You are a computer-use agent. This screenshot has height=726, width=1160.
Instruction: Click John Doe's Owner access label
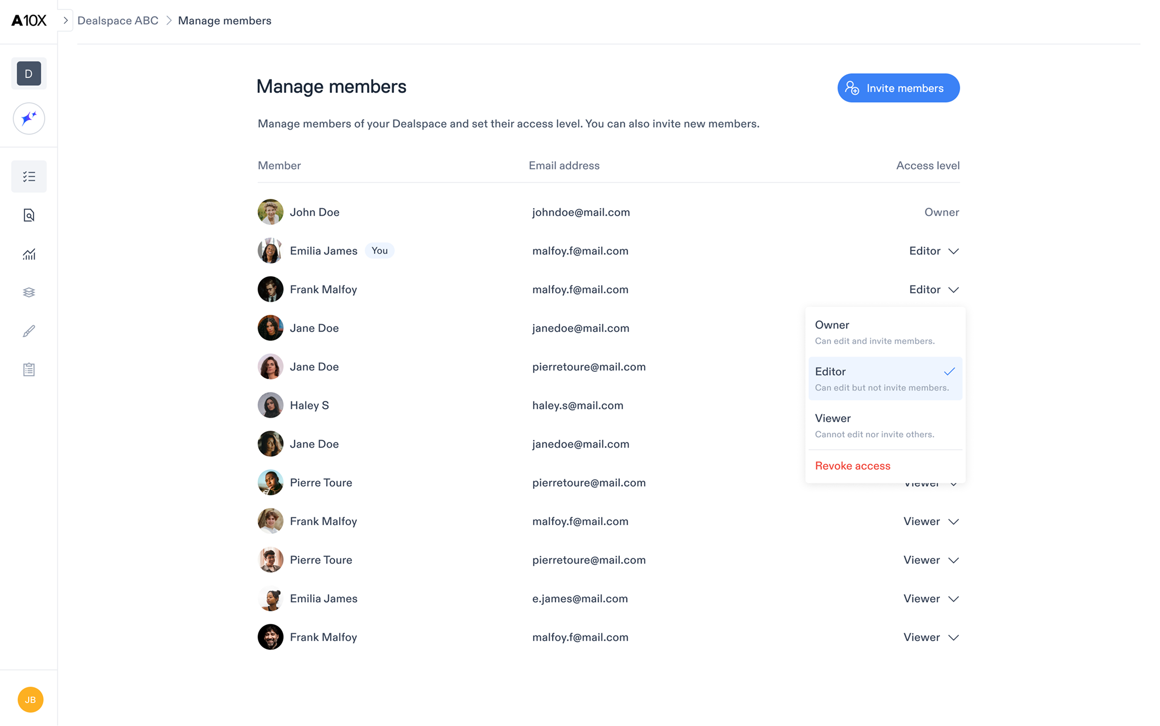point(941,212)
